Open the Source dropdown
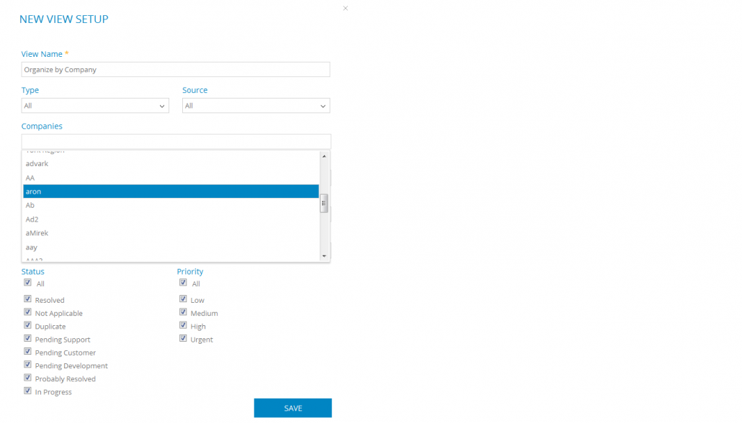This screenshot has width=742, height=423. click(x=256, y=106)
